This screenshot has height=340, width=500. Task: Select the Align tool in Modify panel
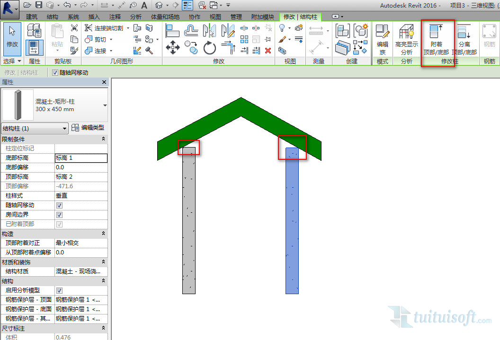[x=172, y=31]
